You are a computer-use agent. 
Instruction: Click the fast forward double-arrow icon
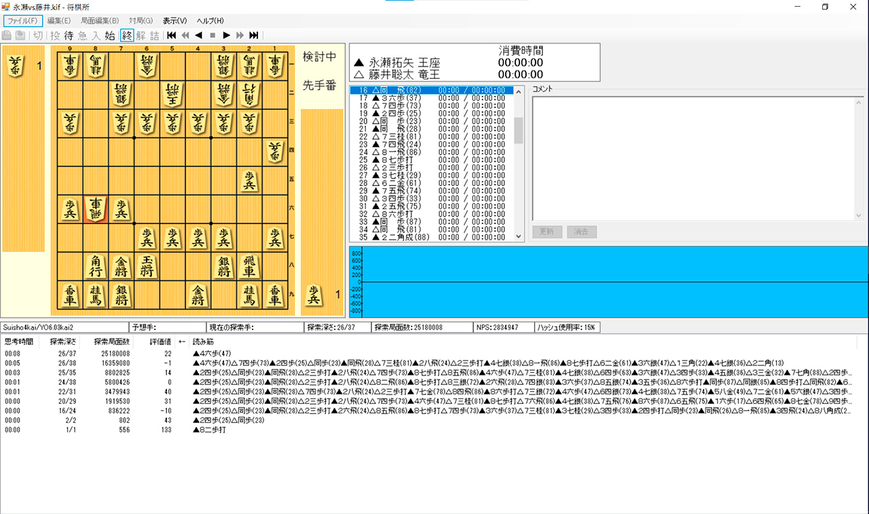coord(240,35)
